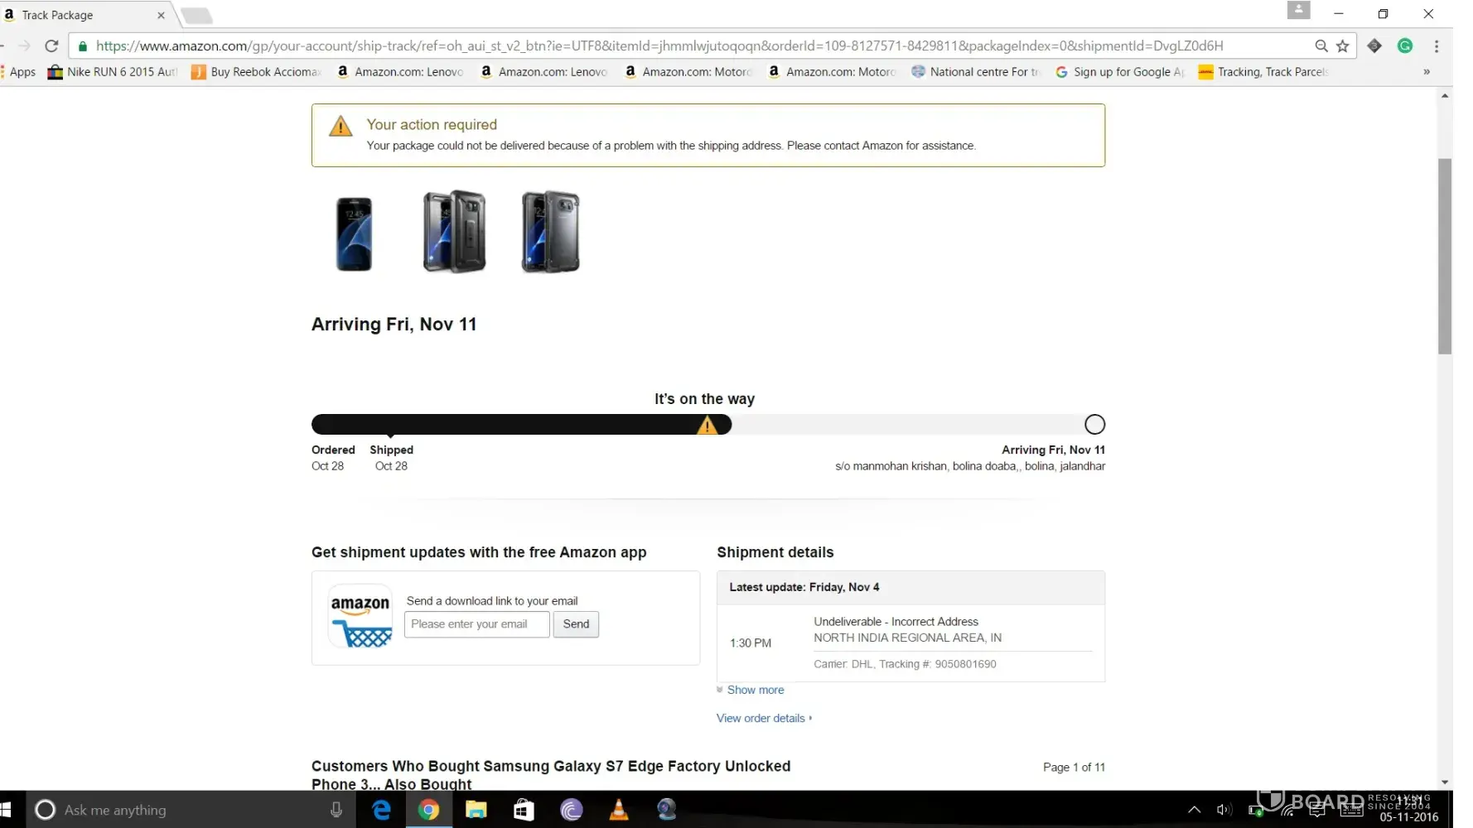Screen dimensions: 1473x828
Task: Click the Amazon app cart logo
Action: coord(360,617)
